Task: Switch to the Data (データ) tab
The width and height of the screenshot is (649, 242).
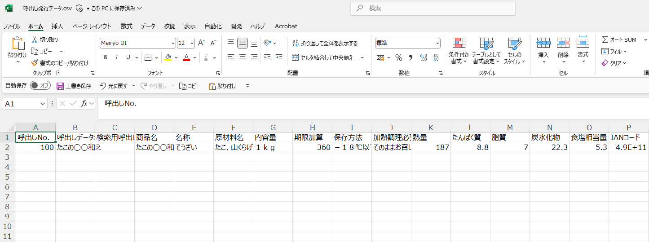Action: coord(148,26)
